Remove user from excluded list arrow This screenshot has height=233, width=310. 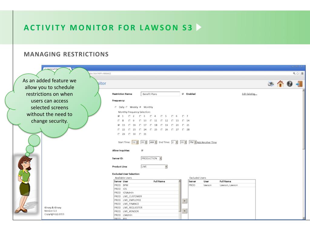184,211
